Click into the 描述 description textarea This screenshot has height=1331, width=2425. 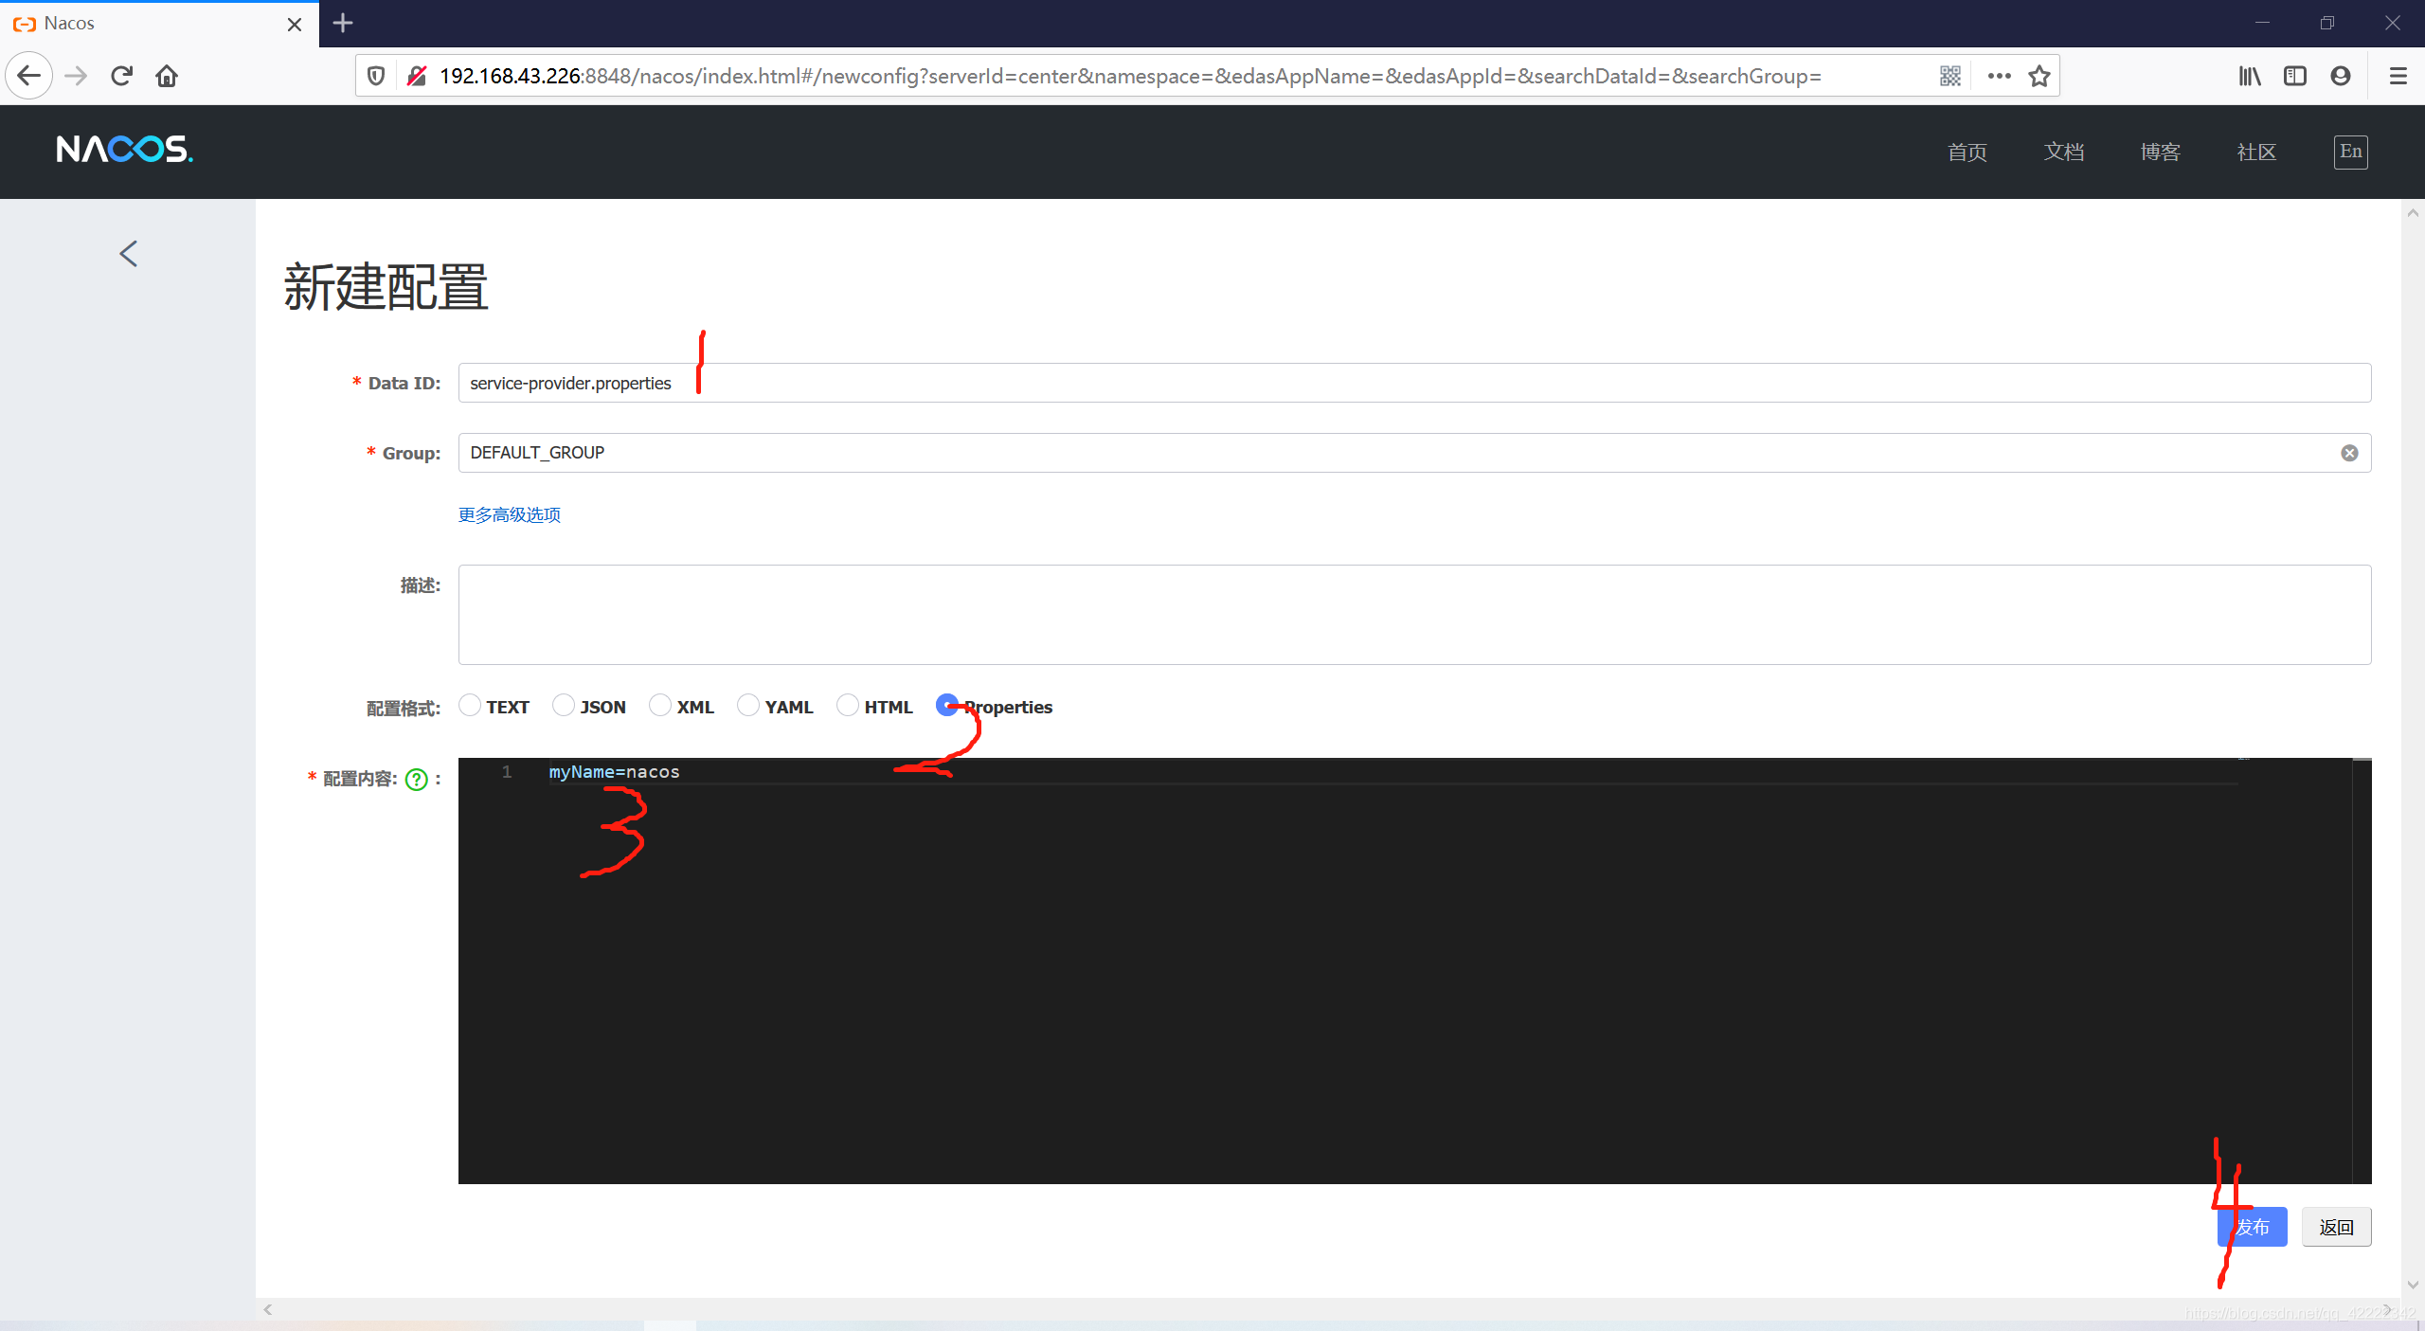pyautogui.click(x=1415, y=615)
